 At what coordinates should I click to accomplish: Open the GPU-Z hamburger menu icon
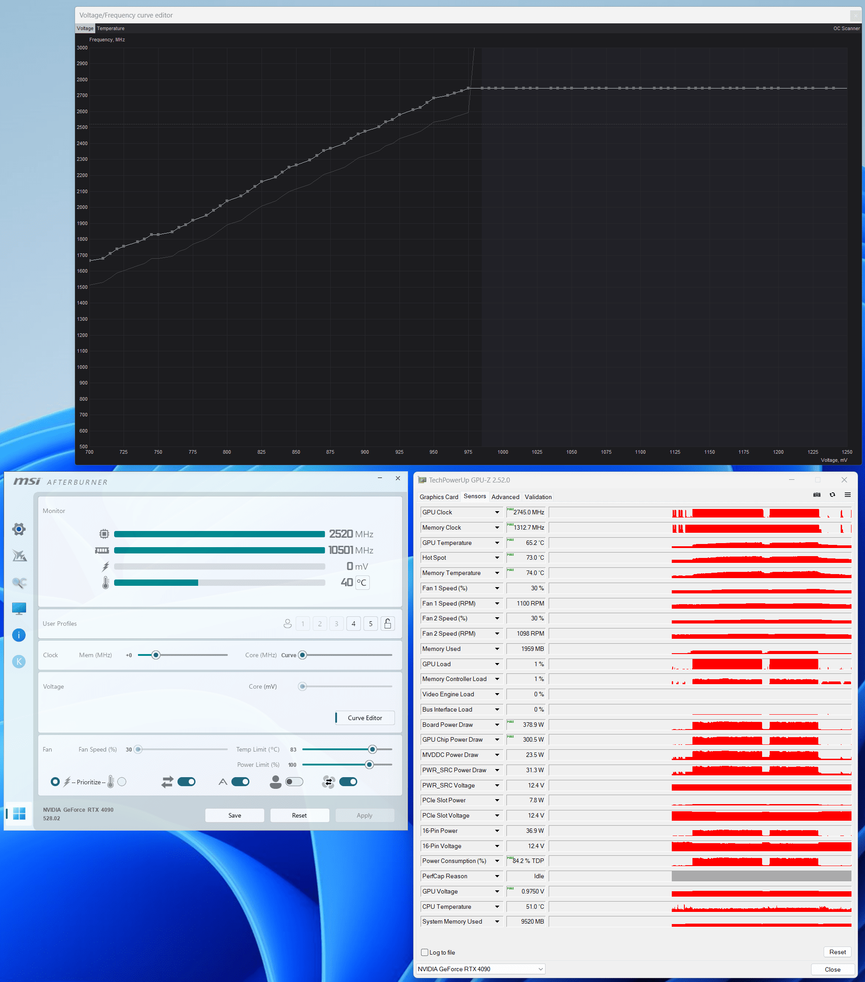point(847,495)
